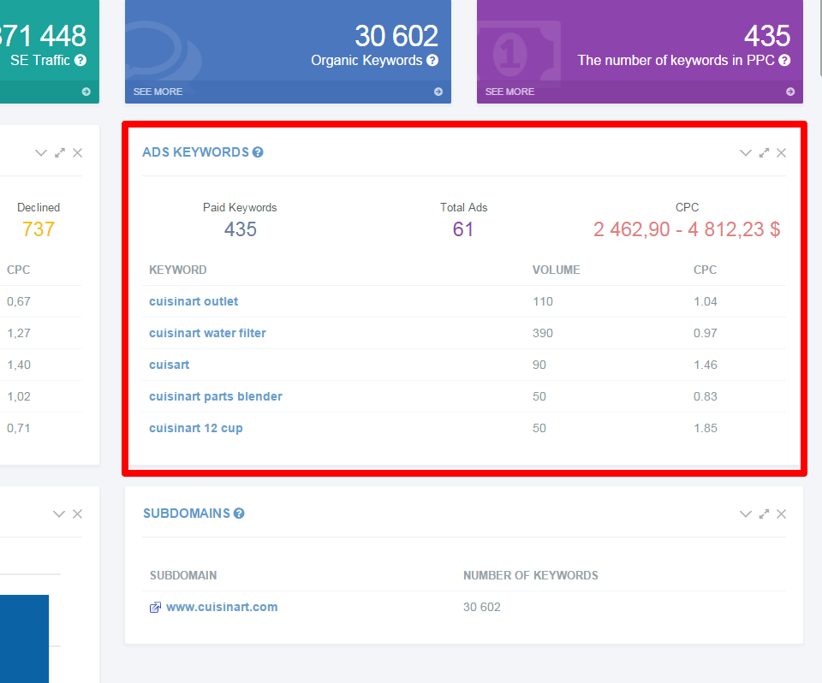Collapse the SUBDOMAINS panel chevron
Image resolution: width=822 pixels, height=683 pixels.
pyautogui.click(x=745, y=514)
